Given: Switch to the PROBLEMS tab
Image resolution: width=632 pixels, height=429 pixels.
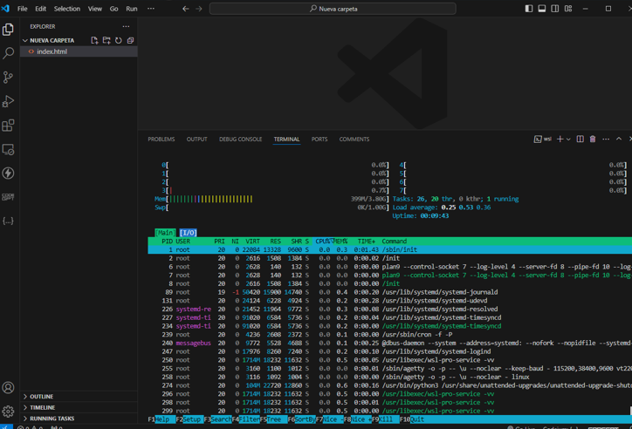Looking at the screenshot, I should (x=161, y=139).
